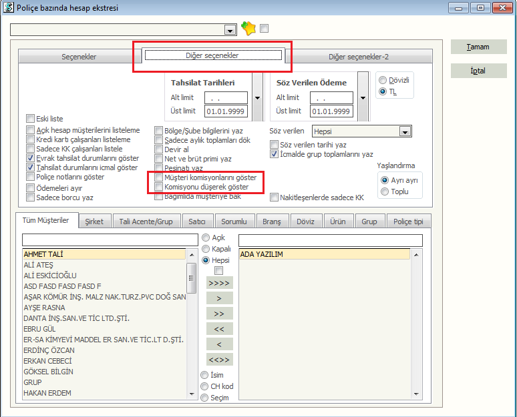Click the Tamam button
The height and width of the screenshot is (417, 517).
coord(478,47)
